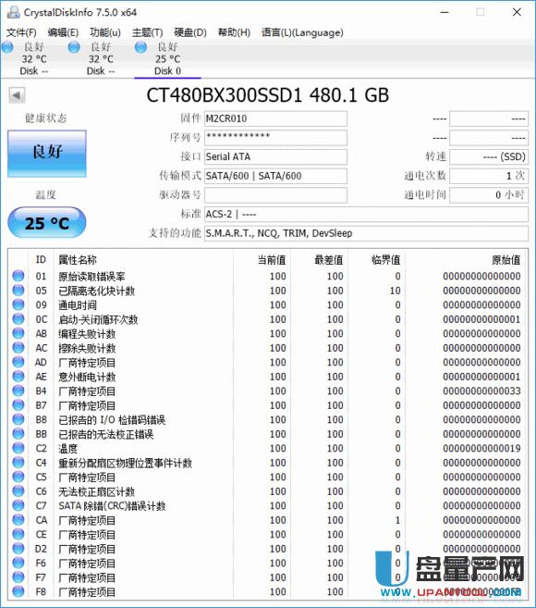The width and height of the screenshot is (536, 608).
Task: Click status icon for attribute C4
Action: pos(18,462)
